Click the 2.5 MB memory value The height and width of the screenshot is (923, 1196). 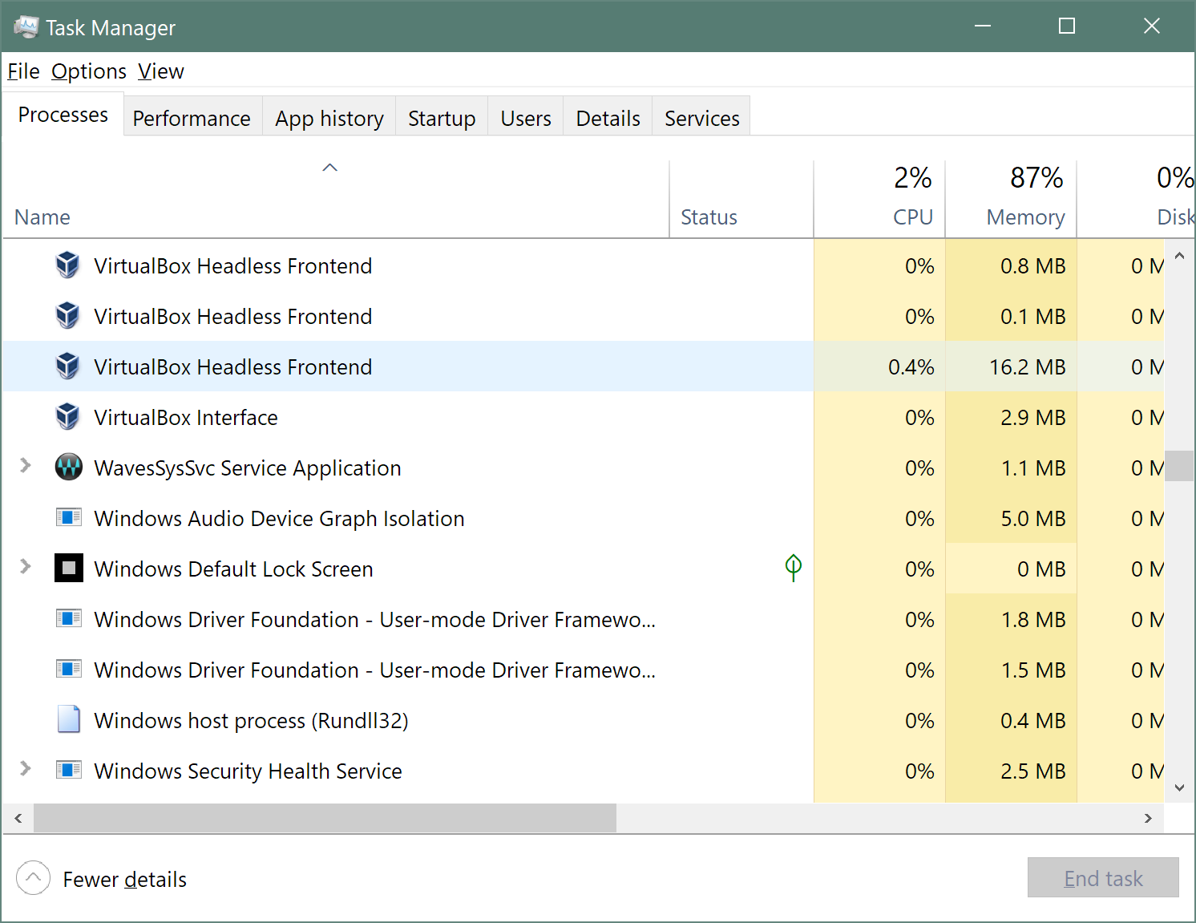coord(1033,771)
